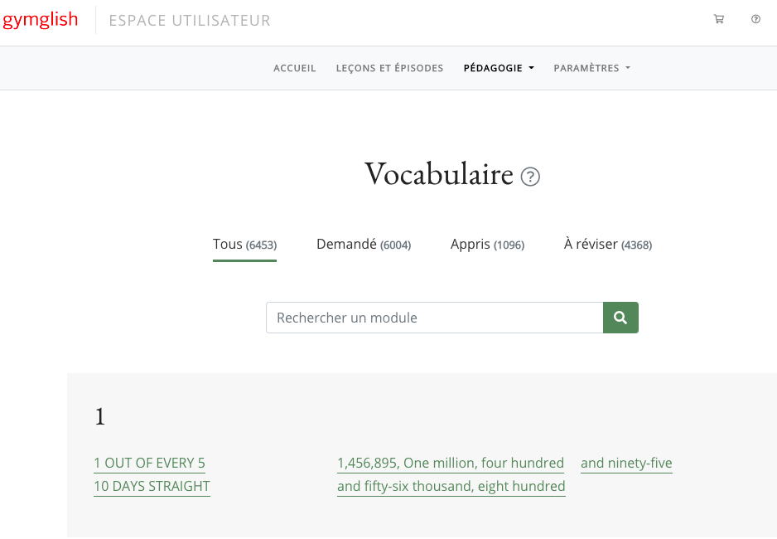This screenshot has width=777, height=539.
Task: Show the Appris (1096) tab
Action: (x=487, y=245)
